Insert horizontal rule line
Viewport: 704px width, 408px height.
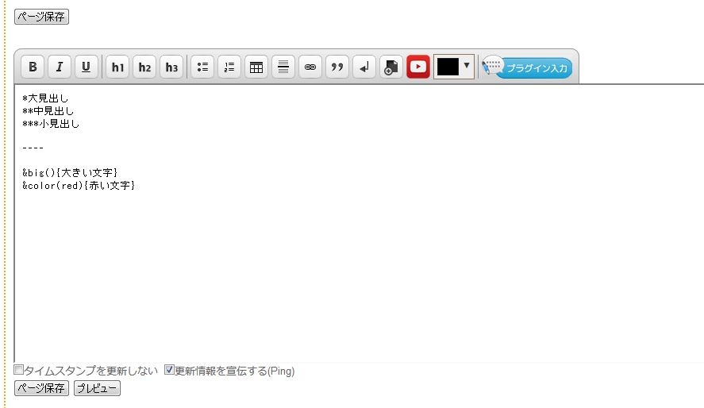pos(283,67)
